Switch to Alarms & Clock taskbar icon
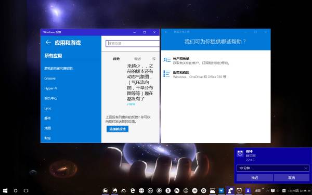Viewport: 312px width, 195px height. (x=239, y=191)
